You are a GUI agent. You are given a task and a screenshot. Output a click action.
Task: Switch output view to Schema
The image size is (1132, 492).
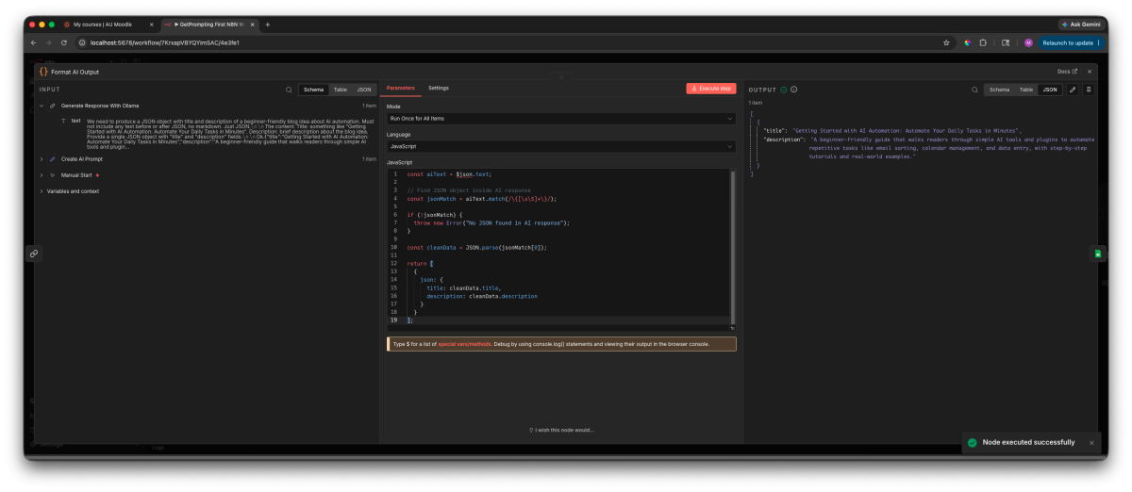998,90
